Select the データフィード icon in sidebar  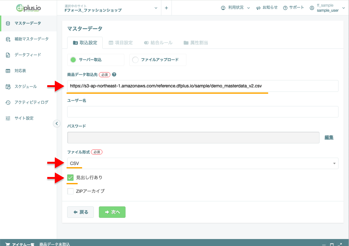tap(8, 55)
